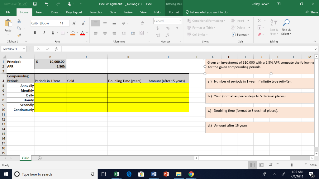Screen dimensions: 319x179
Task: Switch to the Formulas ribbon tab
Action: (95, 12)
